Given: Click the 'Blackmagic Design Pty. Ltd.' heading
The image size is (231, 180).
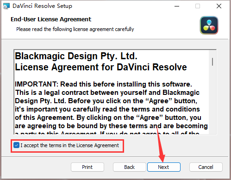Looking at the screenshot, I should tap(76, 56).
